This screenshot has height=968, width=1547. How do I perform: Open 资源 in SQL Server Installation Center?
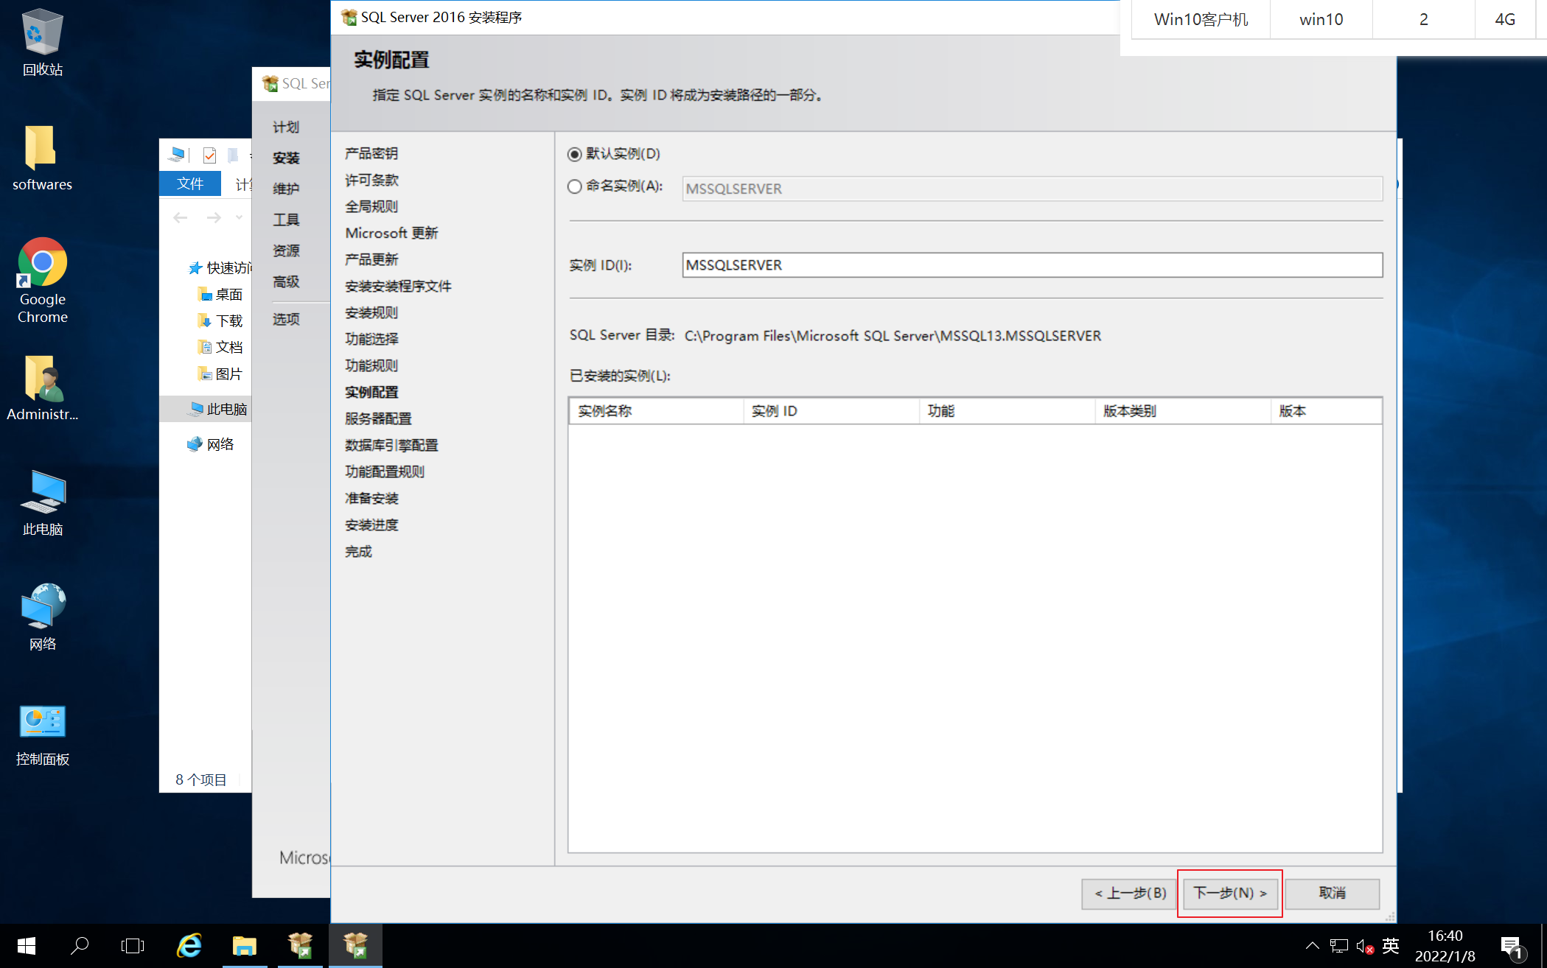(286, 250)
